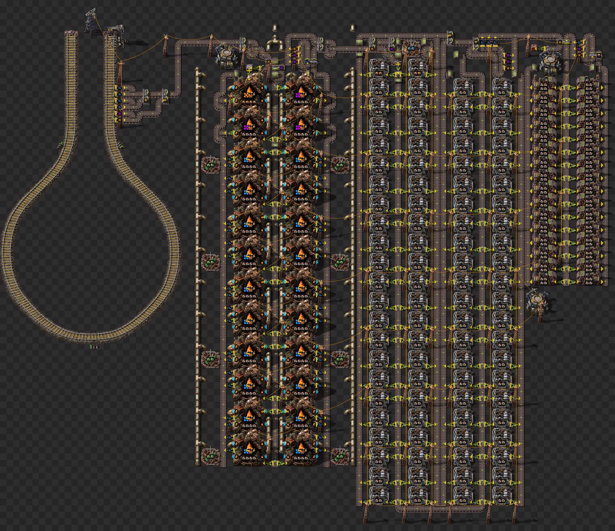
Task: Click the second splitter after the train unloading belts
Action: point(165,96)
